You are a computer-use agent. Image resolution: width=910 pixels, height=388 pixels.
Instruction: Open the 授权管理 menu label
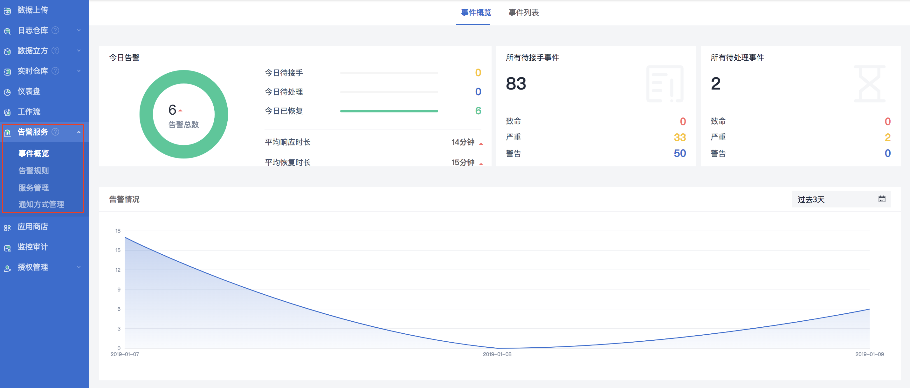[33, 267]
